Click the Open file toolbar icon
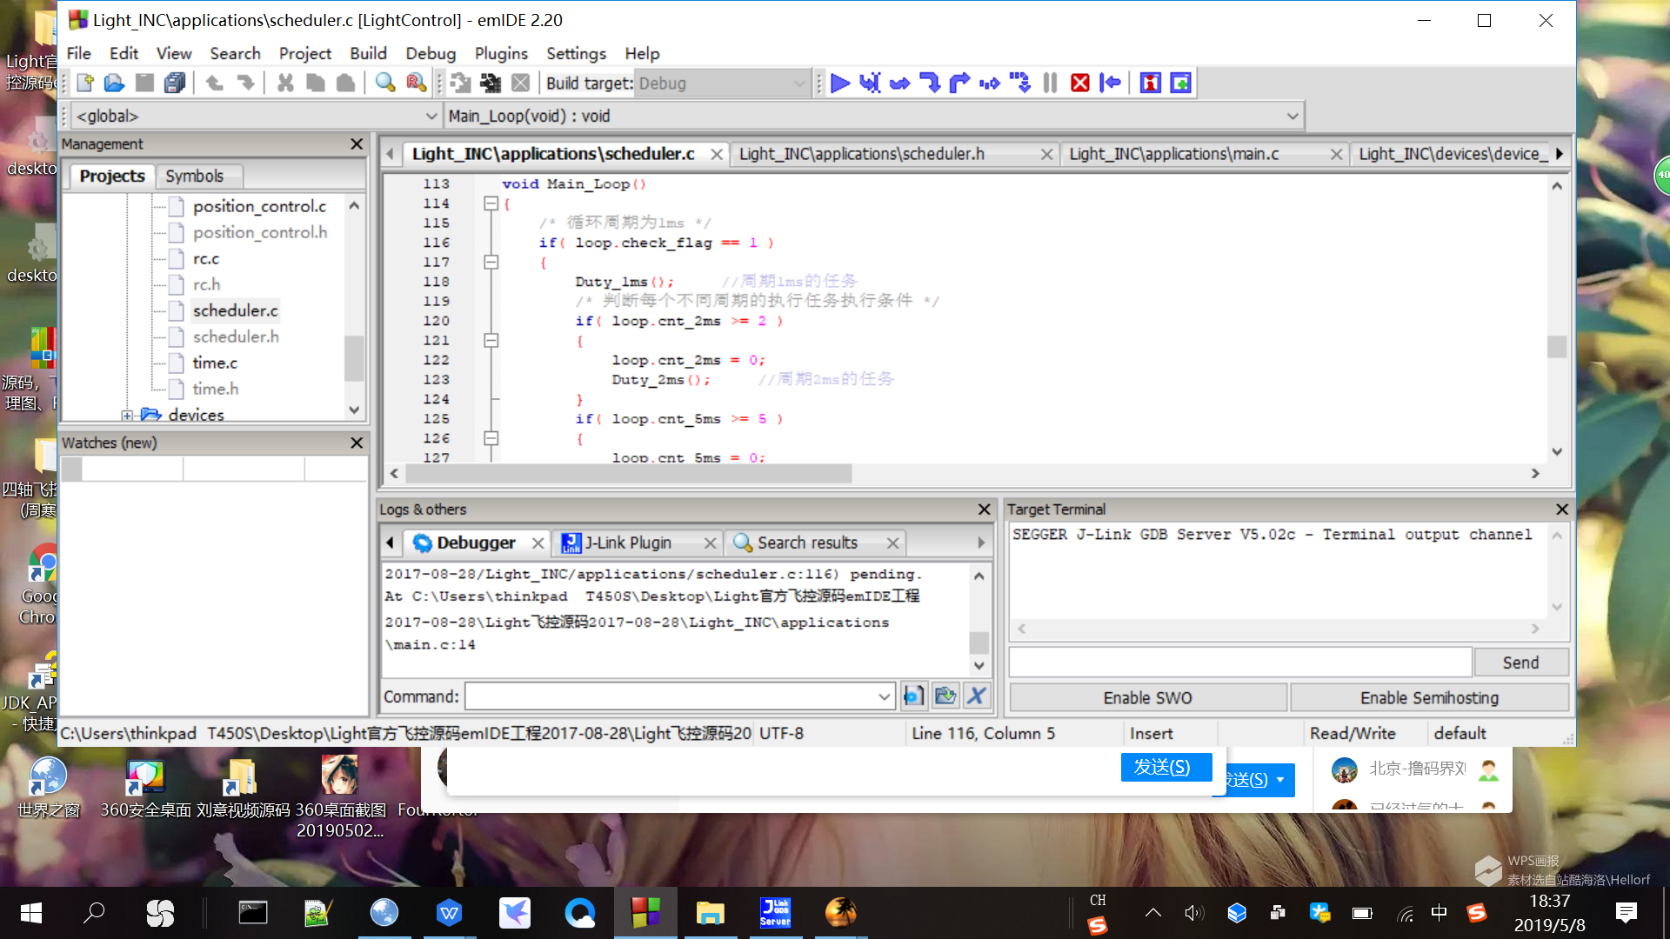 coord(114,83)
